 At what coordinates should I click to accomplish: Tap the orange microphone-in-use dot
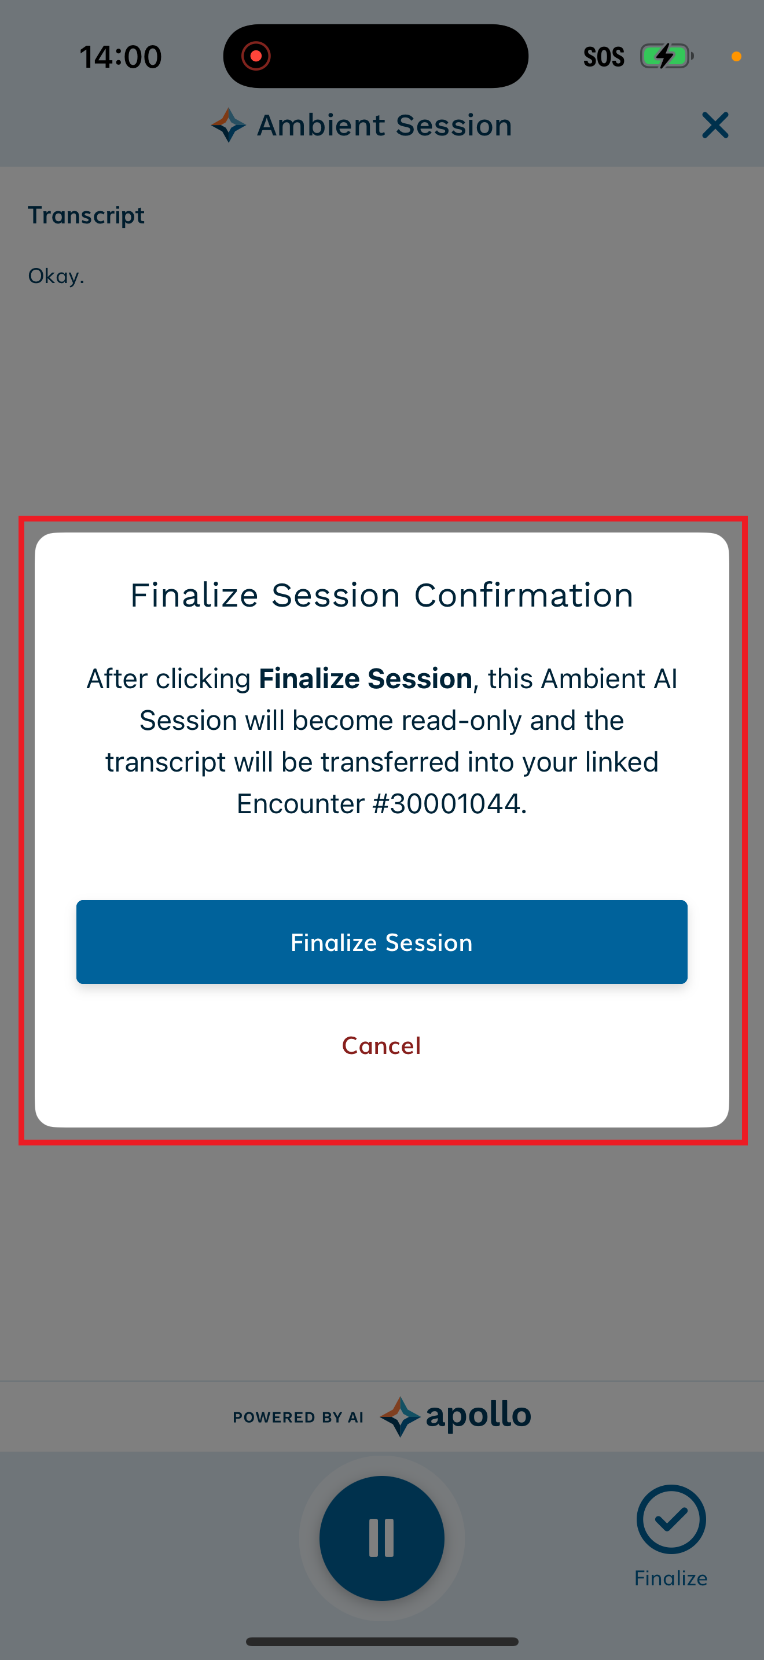736,57
